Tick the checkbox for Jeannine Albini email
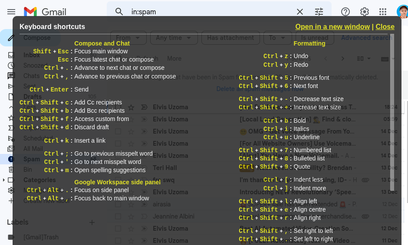The image size is (408, 245). [118, 216]
